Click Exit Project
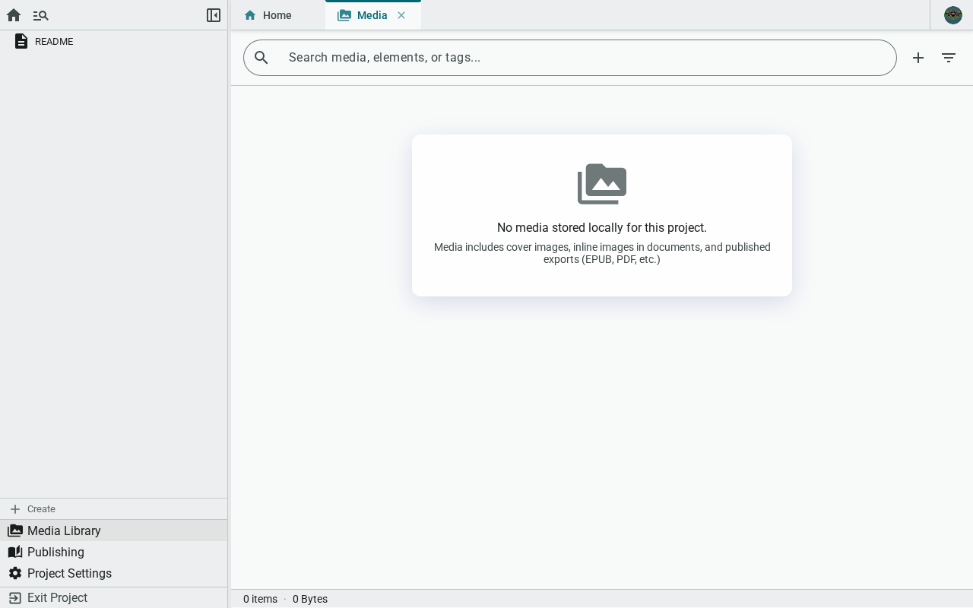973x608 pixels. coord(114,597)
